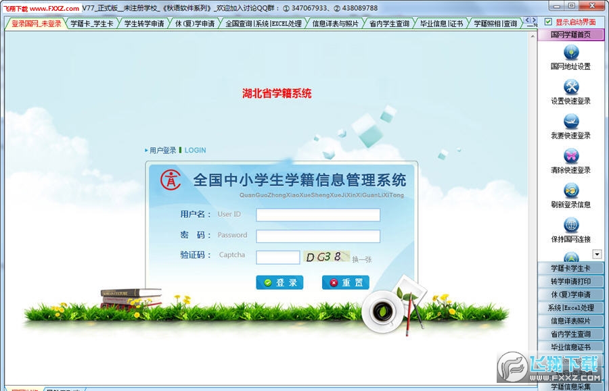The height and width of the screenshot is (391, 609).
Task: Open the 休(复)学申请 sidebar section
Action: 570,294
